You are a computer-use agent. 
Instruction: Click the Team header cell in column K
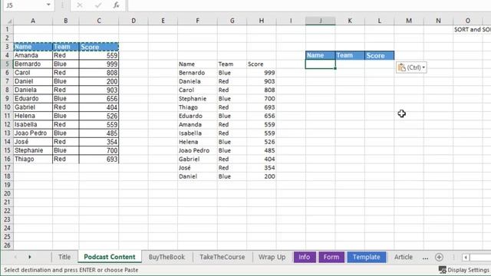(x=350, y=55)
